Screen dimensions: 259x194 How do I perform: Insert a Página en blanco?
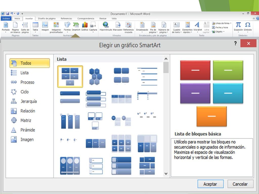15,27
